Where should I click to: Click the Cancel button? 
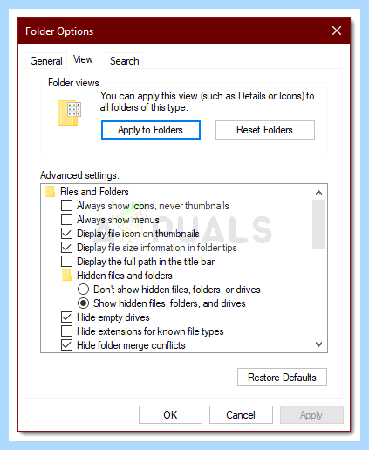coord(241,415)
